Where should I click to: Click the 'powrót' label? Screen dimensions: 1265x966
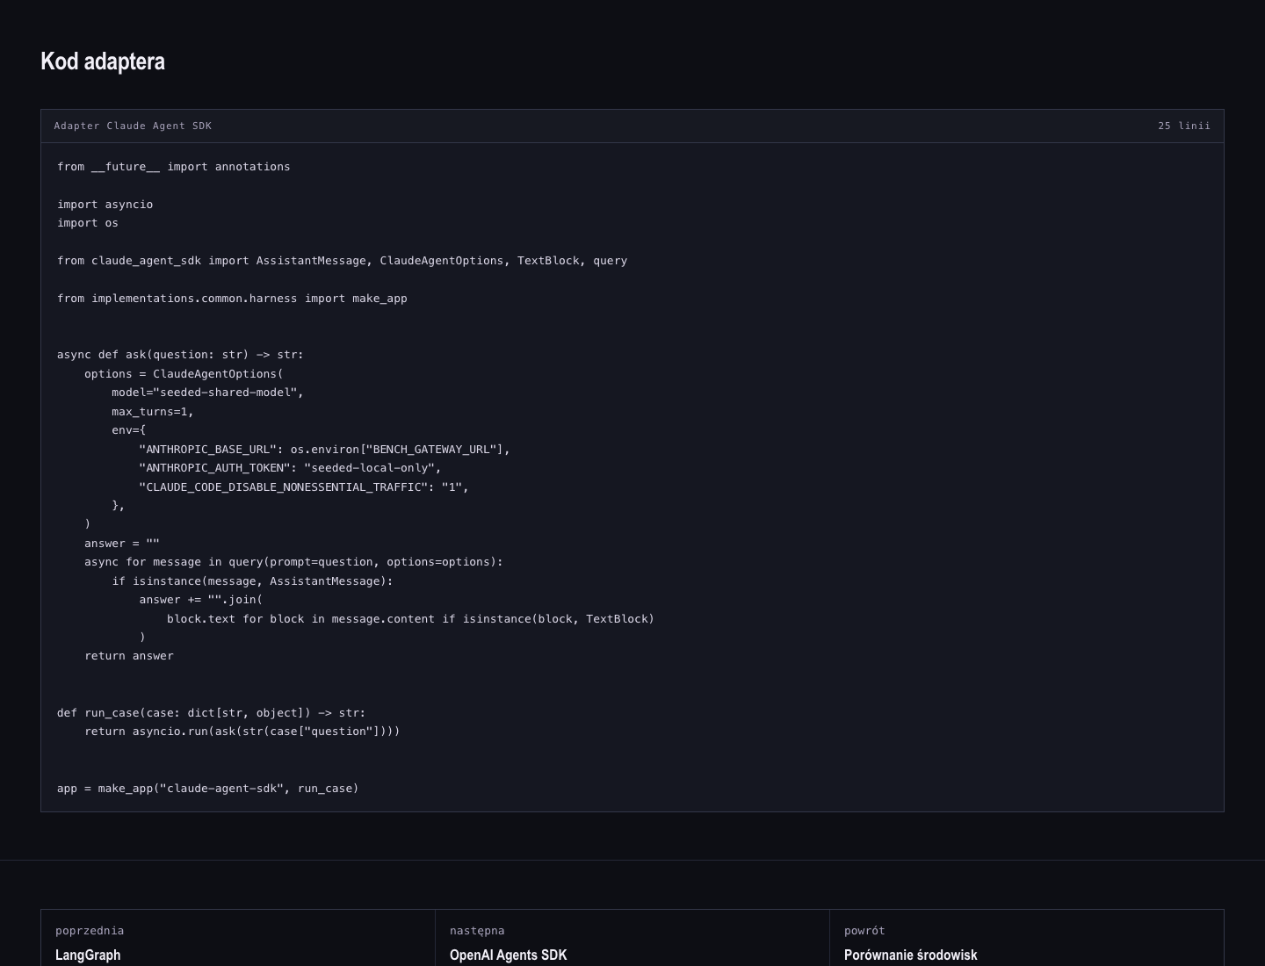864,931
